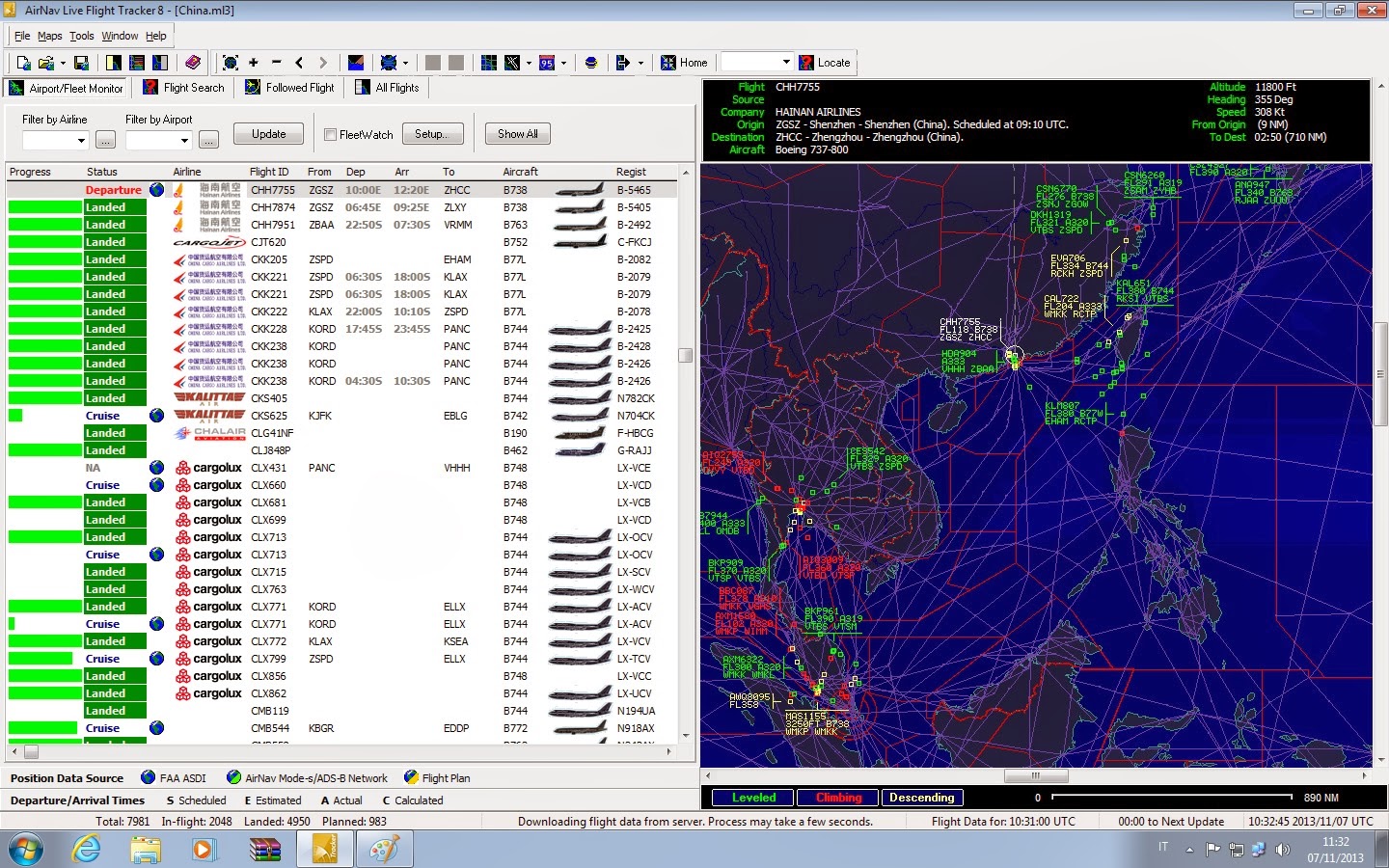
Task: Click the New map document icon
Action: click(x=23, y=63)
